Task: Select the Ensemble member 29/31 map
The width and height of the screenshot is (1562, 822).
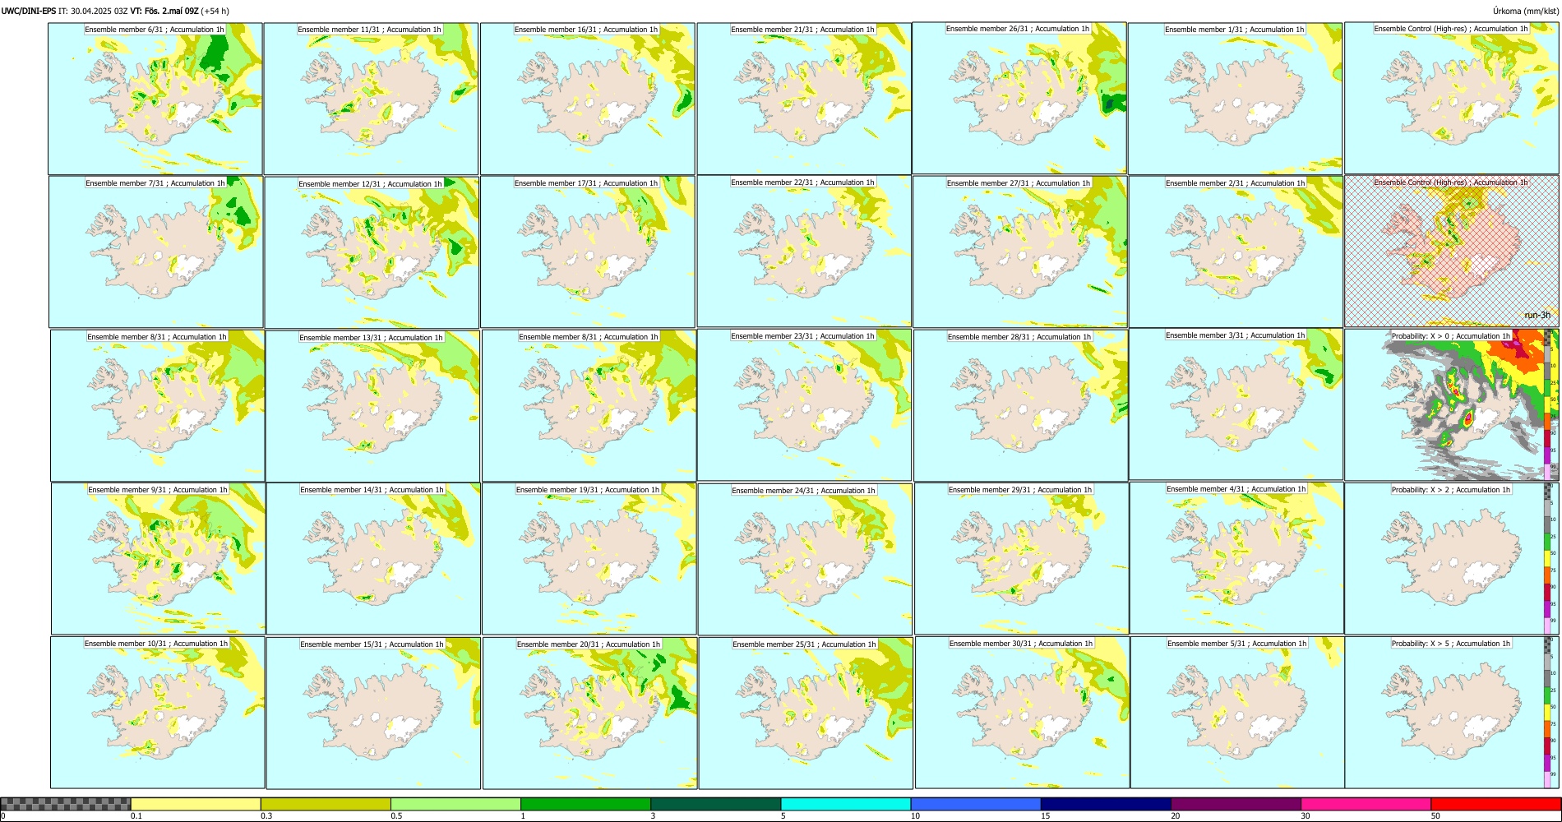Action: 1022,559
